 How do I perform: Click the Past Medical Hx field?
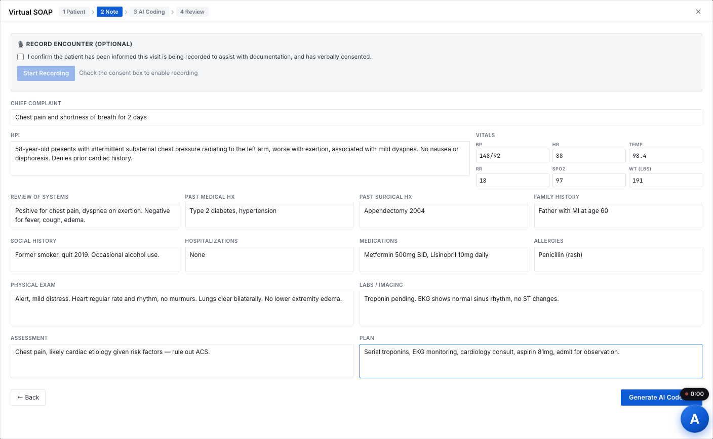(269, 215)
